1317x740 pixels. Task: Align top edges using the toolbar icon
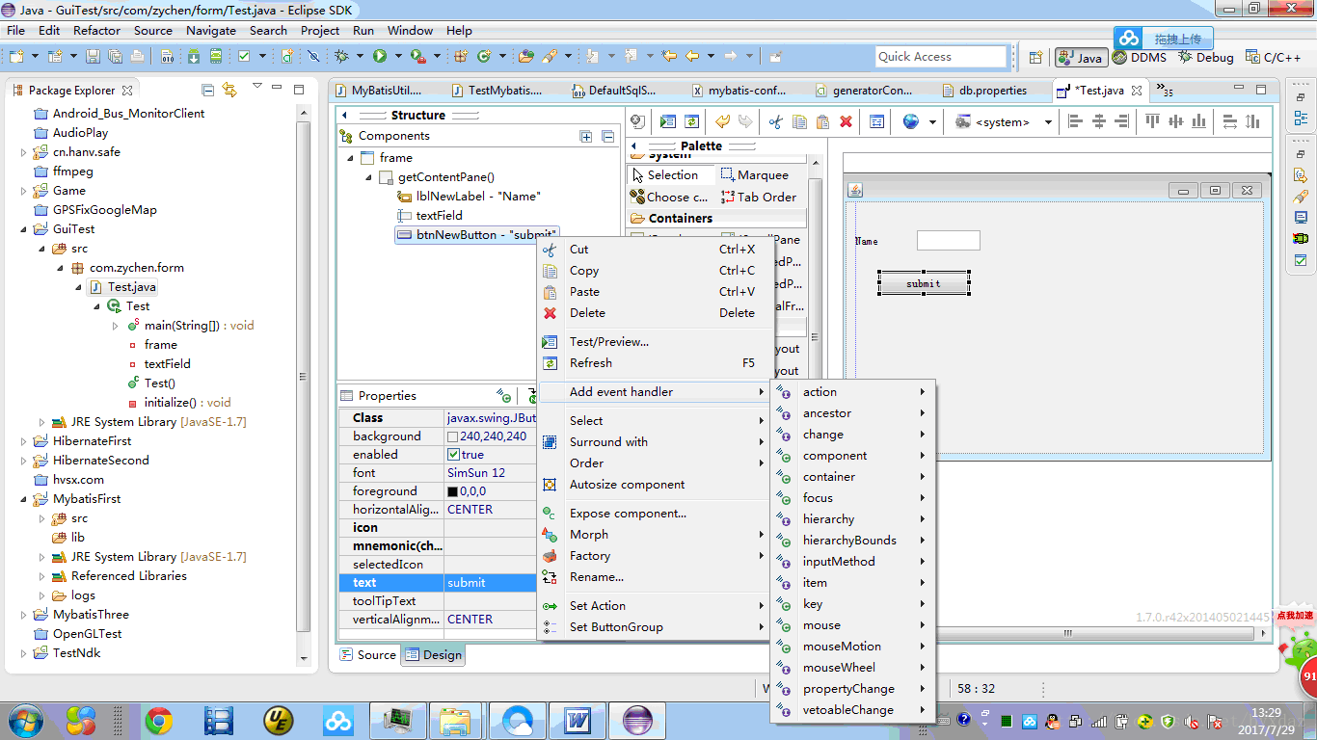click(1153, 122)
